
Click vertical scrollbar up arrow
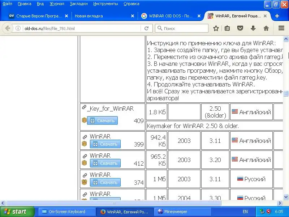286,39
